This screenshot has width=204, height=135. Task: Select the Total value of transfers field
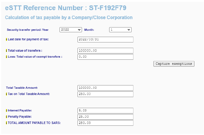105,51
